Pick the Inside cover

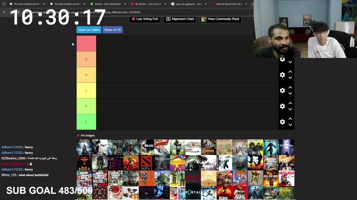coord(193,178)
